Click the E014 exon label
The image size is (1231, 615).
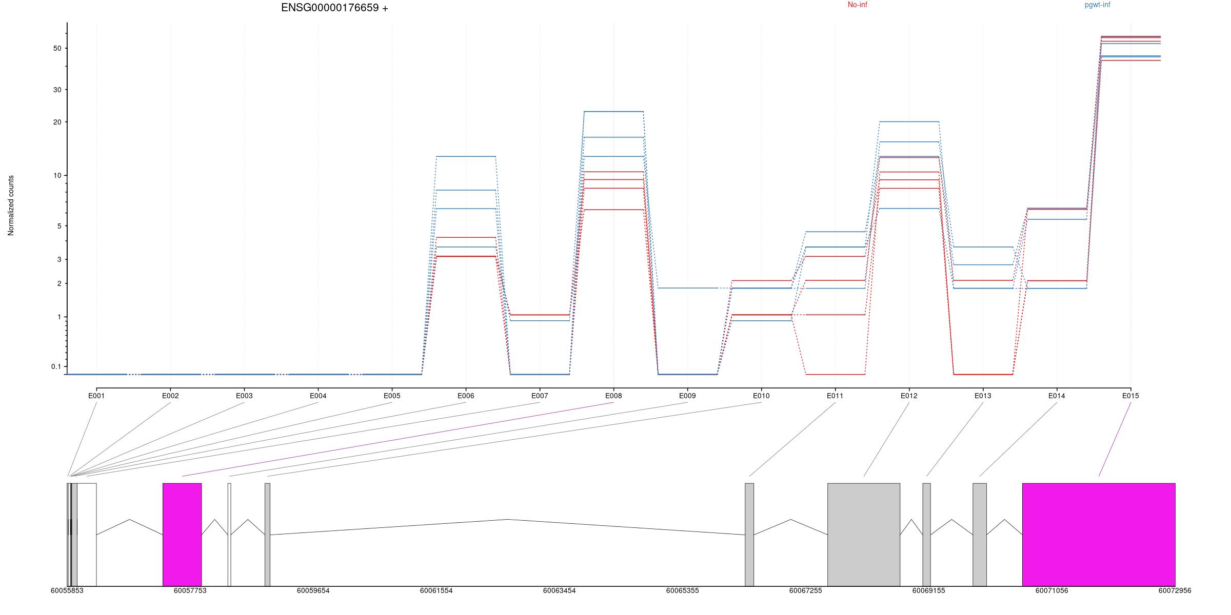[x=1057, y=396]
